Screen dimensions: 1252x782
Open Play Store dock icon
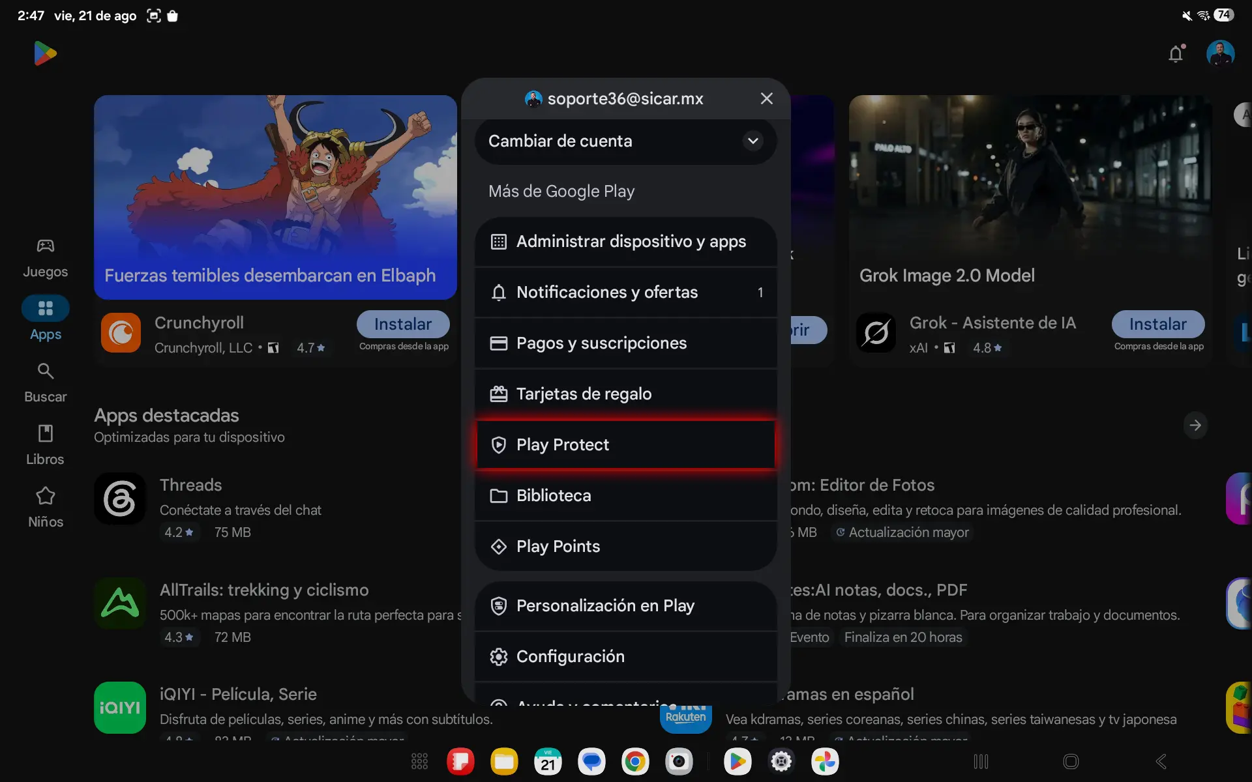pyautogui.click(x=738, y=761)
